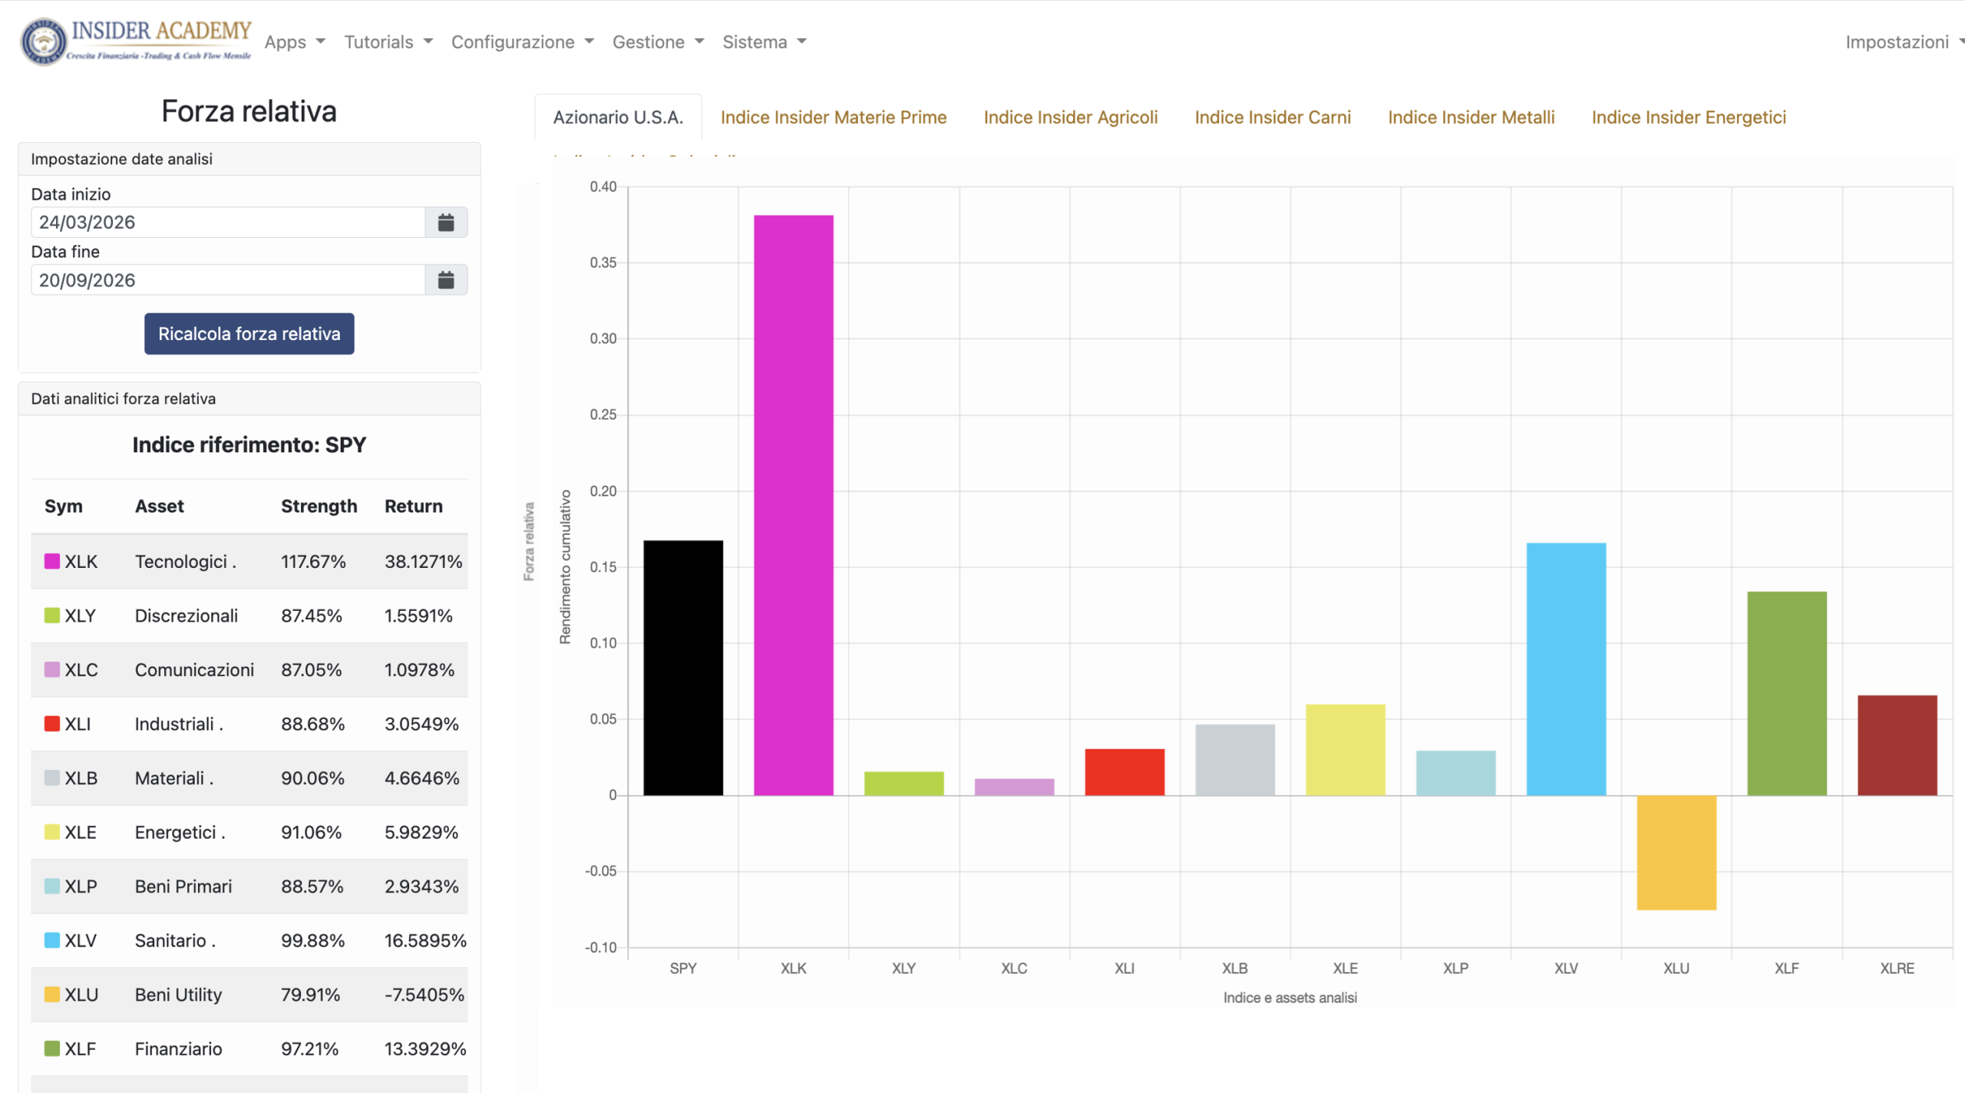
Task: Open the Data fine calendar picker
Action: (x=446, y=280)
